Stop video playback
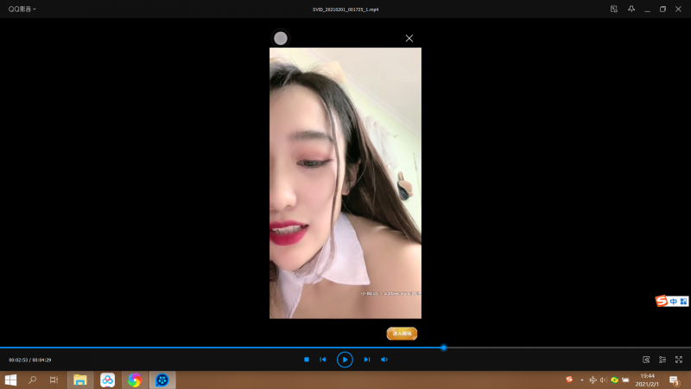The image size is (691, 389). coord(307,360)
